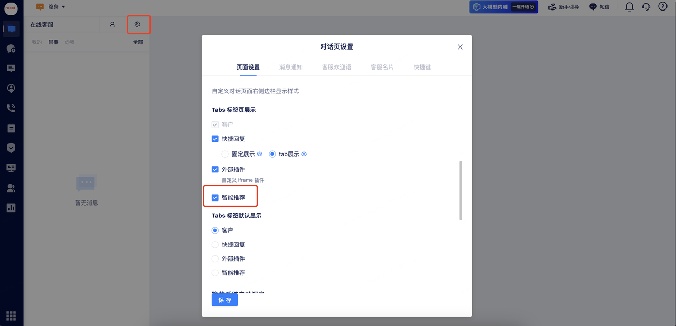Image resolution: width=676 pixels, height=326 pixels.
Task: Choose 外部插件 as default tab radio
Action: (215, 259)
